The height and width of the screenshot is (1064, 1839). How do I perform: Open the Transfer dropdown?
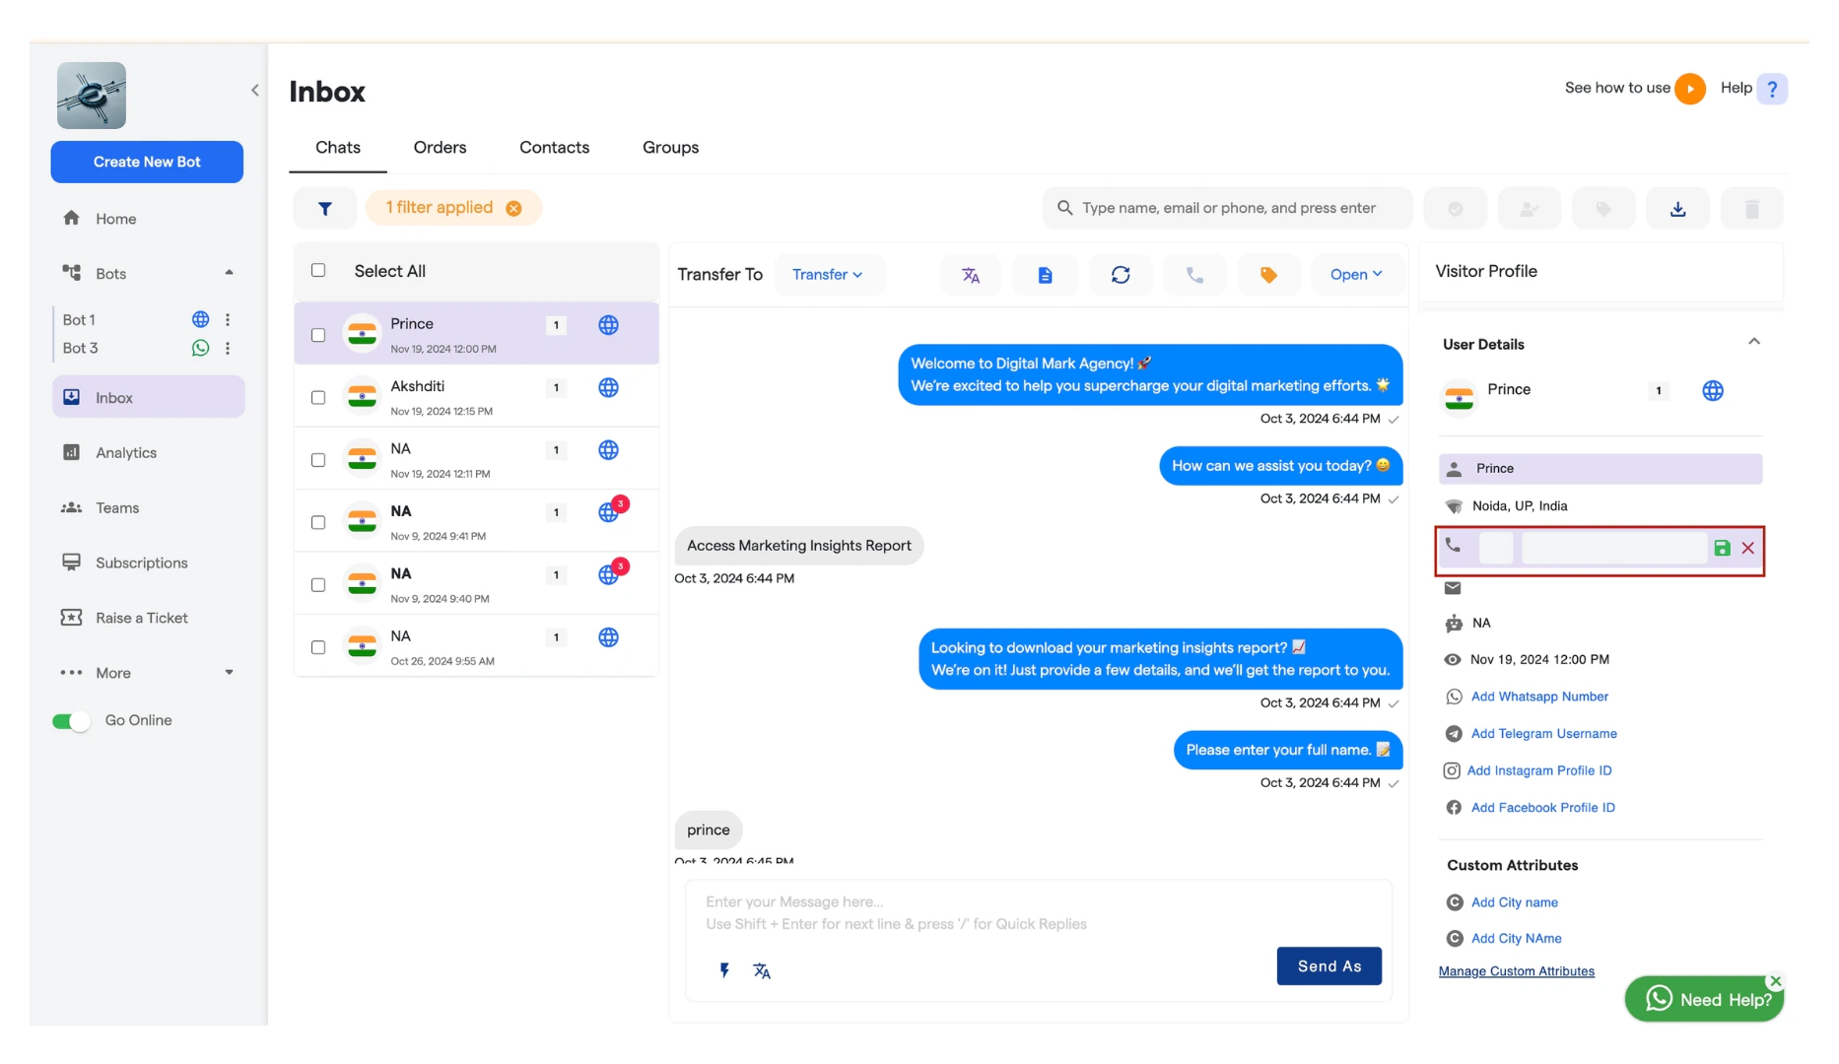[828, 275]
